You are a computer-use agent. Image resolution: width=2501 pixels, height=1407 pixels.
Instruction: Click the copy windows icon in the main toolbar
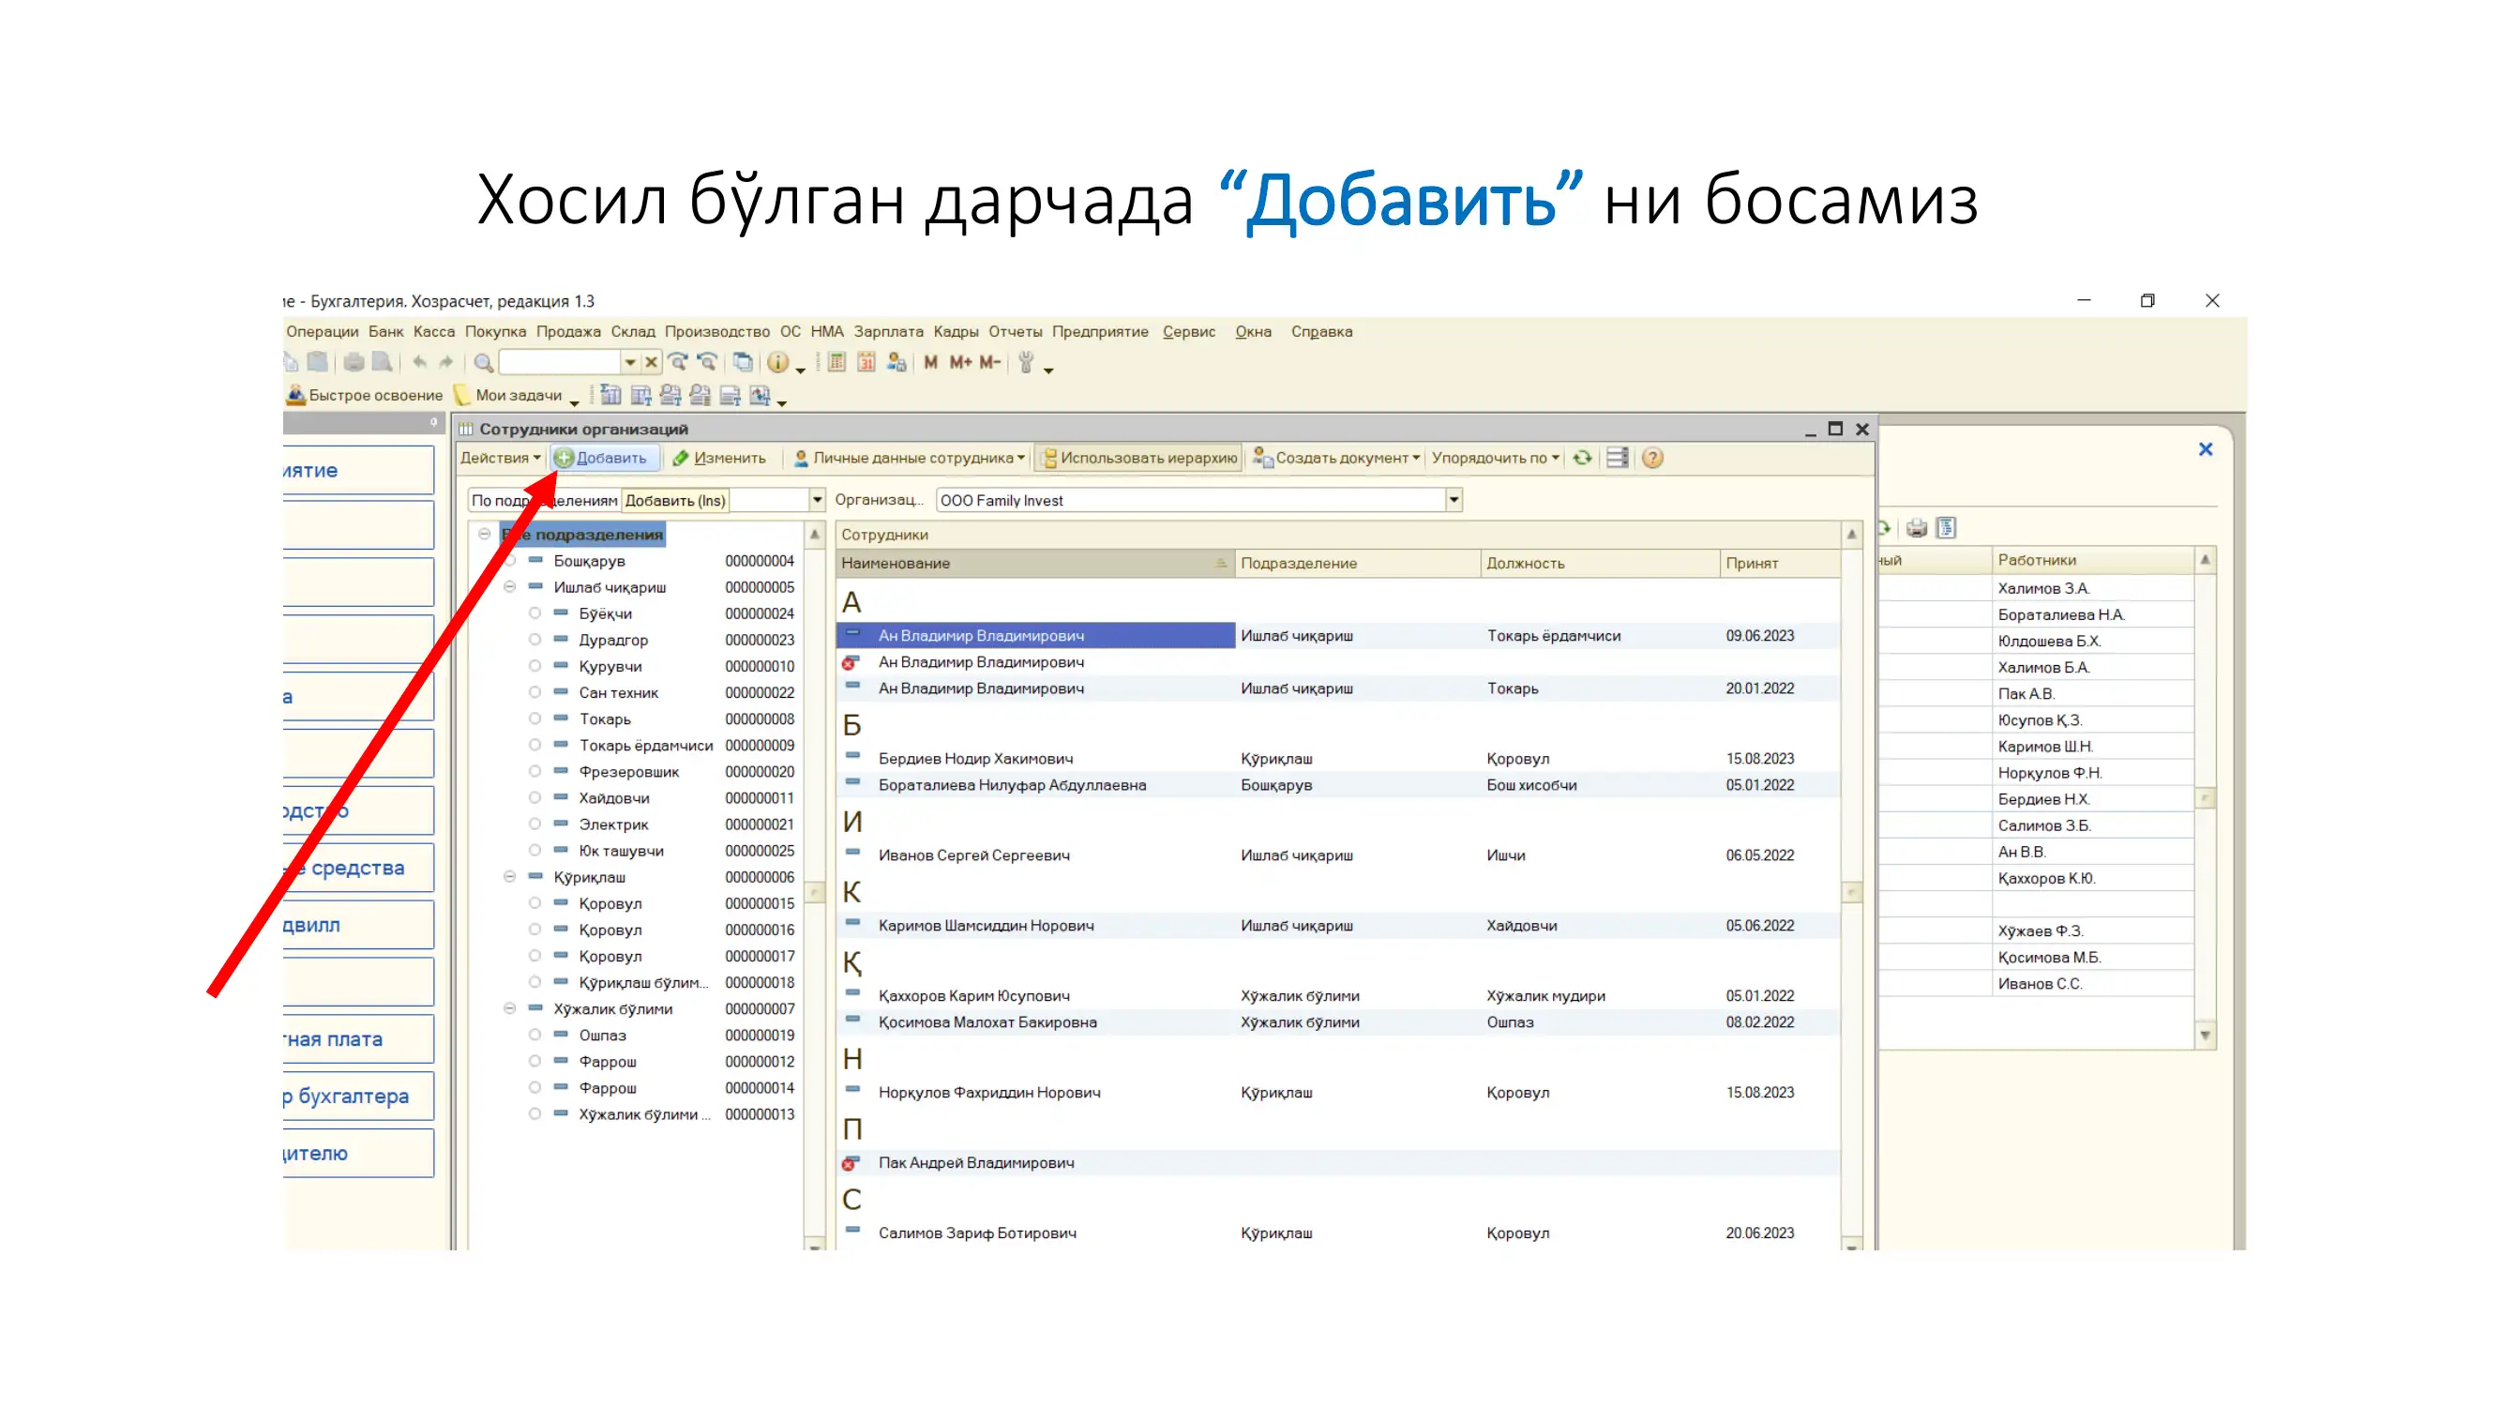pos(743,363)
